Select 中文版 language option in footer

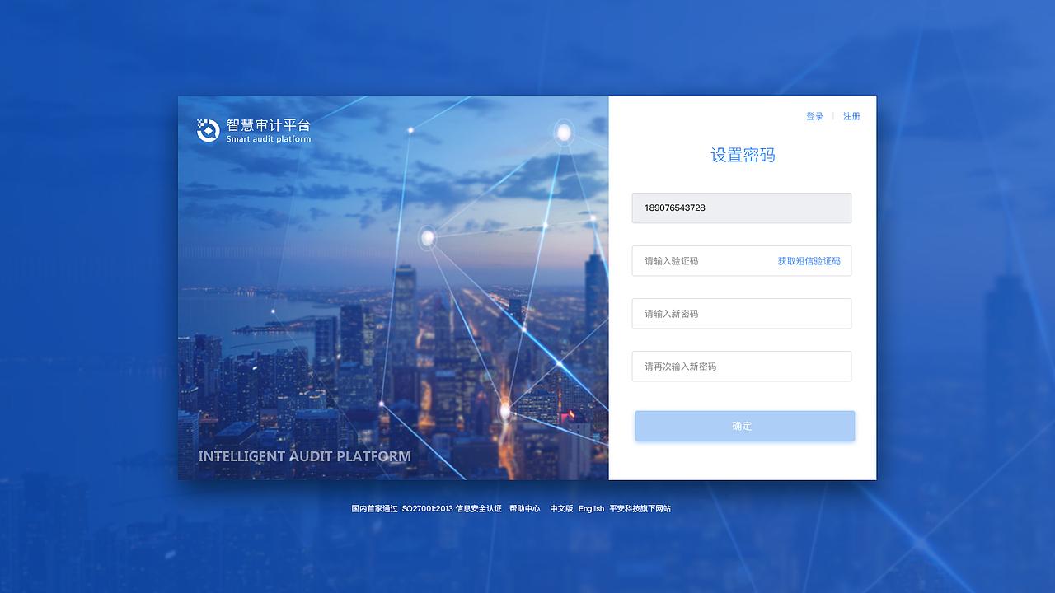[x=561, y=508]
